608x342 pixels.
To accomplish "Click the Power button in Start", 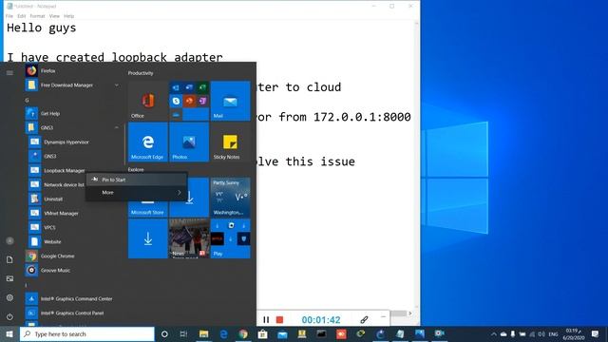I will (9, 316).
